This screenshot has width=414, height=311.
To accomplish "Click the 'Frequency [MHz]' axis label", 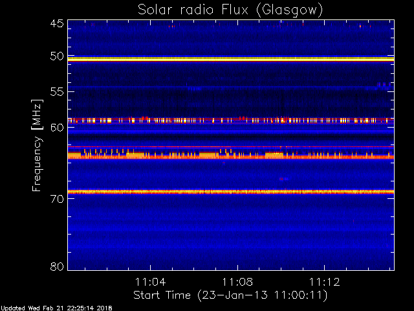I will click(x=37, y=145).
